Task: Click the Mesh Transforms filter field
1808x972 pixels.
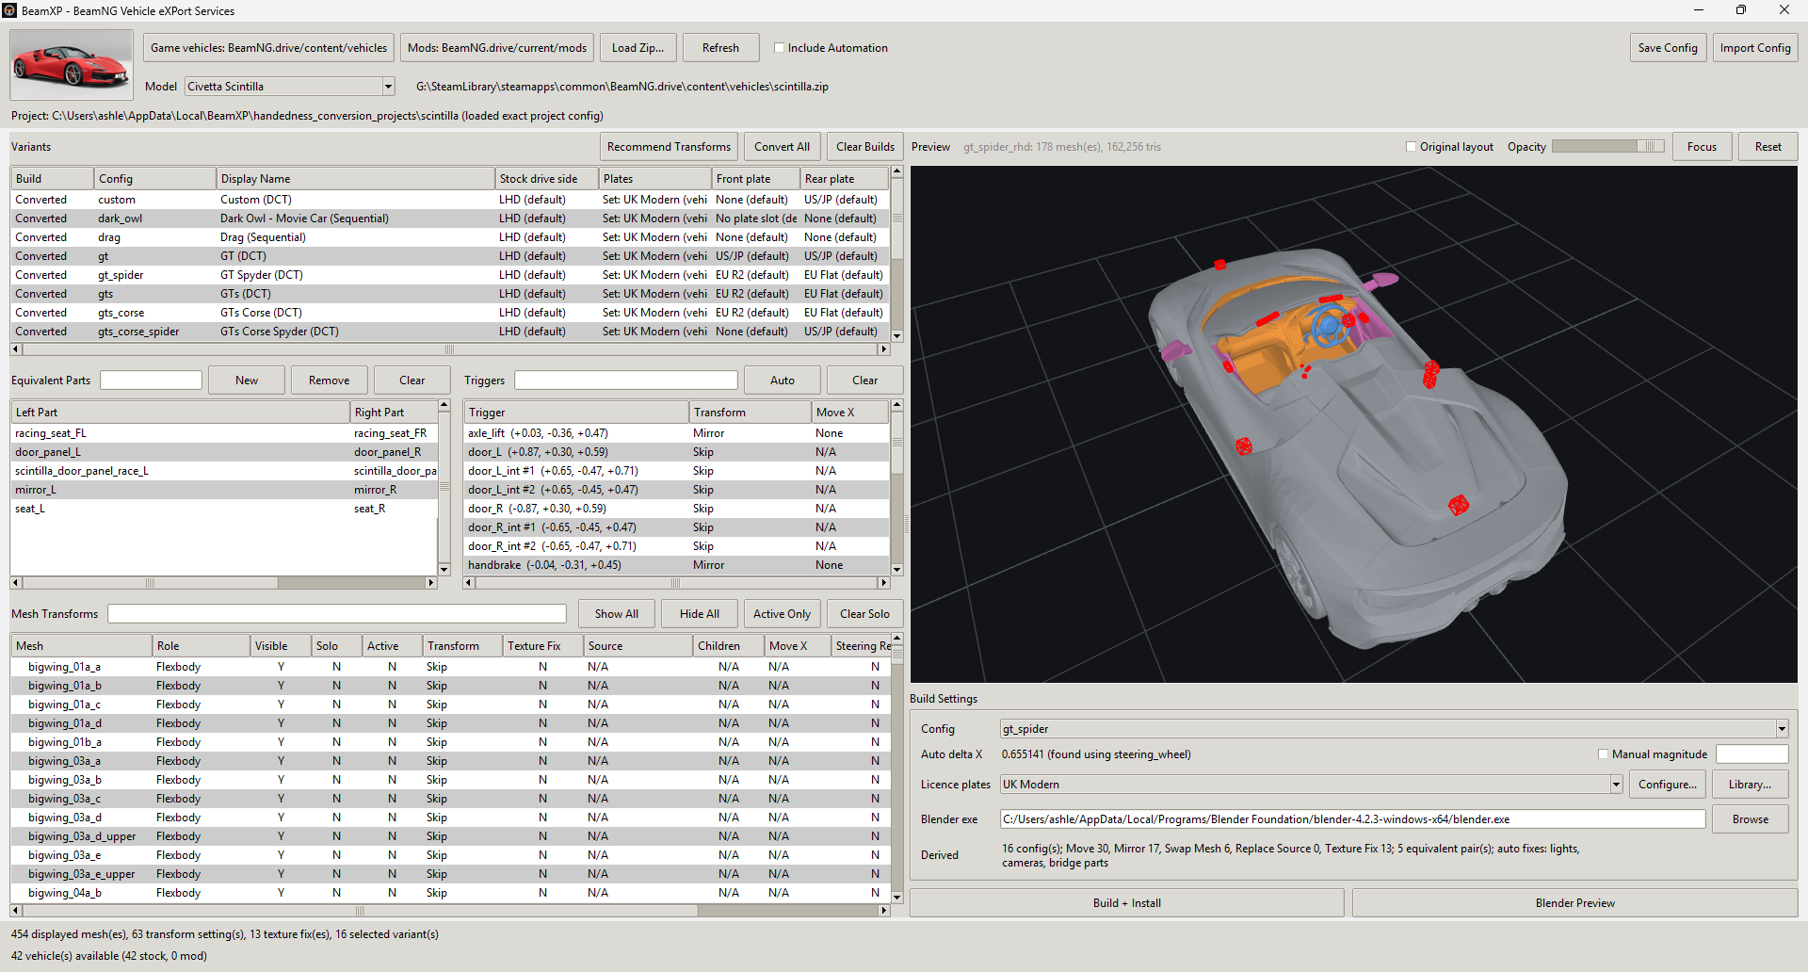Action: [337, 614]
